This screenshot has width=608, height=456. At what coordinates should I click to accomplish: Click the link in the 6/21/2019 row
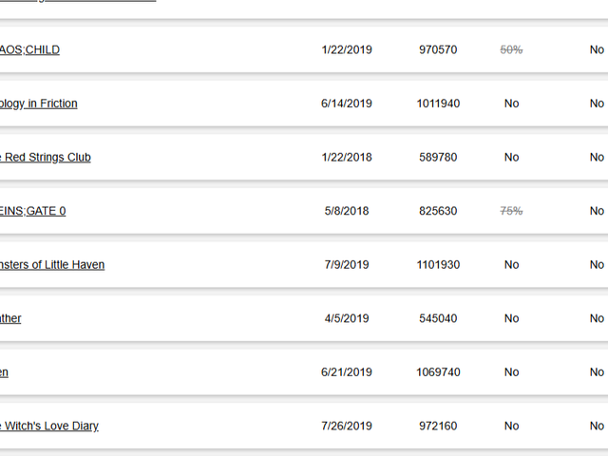(x=4, y=372)
